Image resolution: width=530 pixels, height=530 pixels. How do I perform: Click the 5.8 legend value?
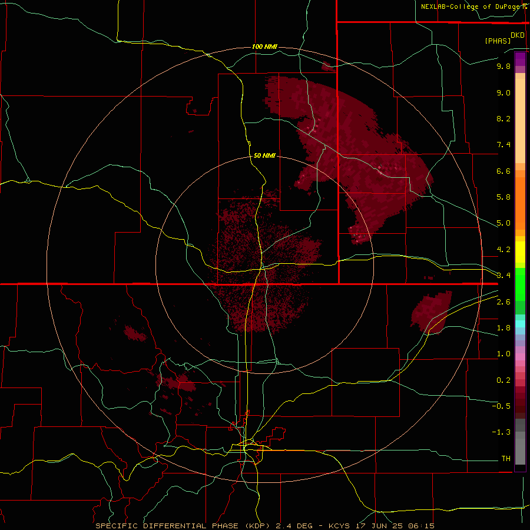[x=503, y=197]
